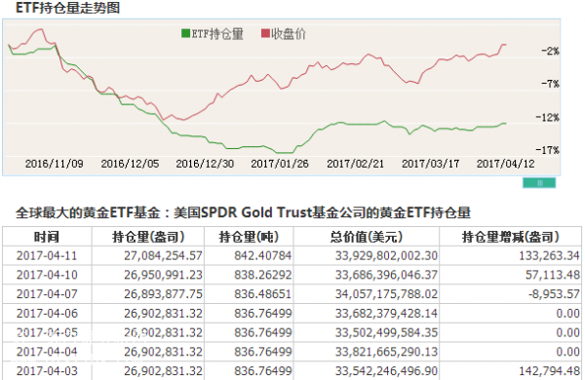Click the -7% axis label
The image size is (585, 380).
coord(550,84)
